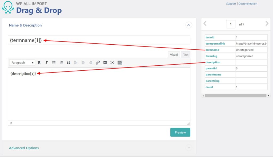Click inside the description editor area
The width and height of the screenshot is (273, 157).
[x=99, y=94]
